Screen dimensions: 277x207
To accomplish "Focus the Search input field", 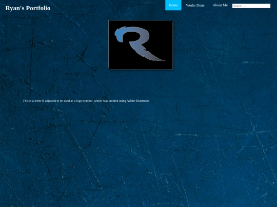I will coord(251,6).
